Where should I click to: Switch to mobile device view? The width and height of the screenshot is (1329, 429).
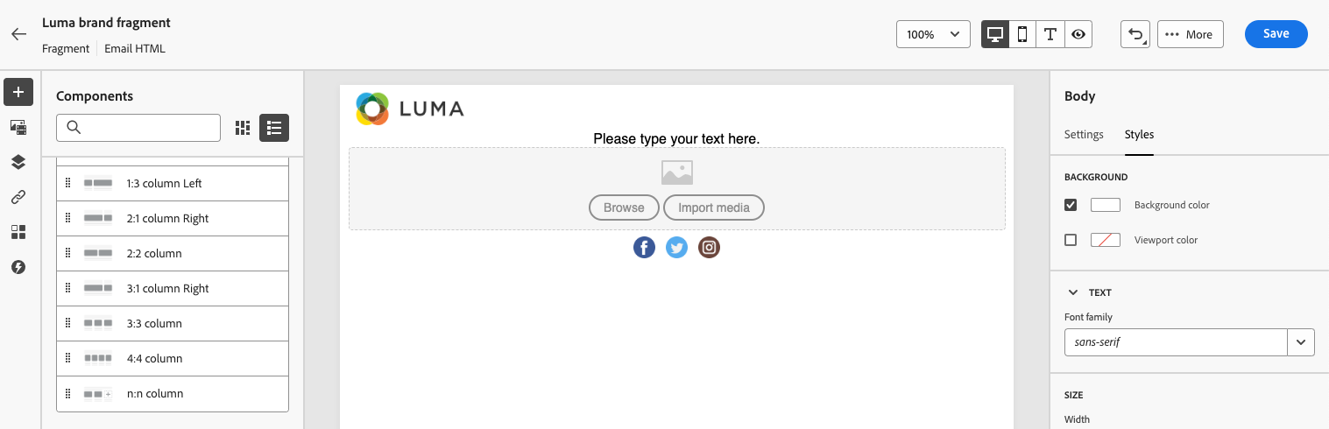pos(1022,34)
